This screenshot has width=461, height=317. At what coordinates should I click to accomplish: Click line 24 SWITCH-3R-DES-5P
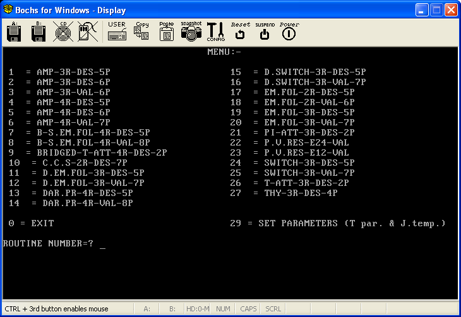click(x=292, y=163)
